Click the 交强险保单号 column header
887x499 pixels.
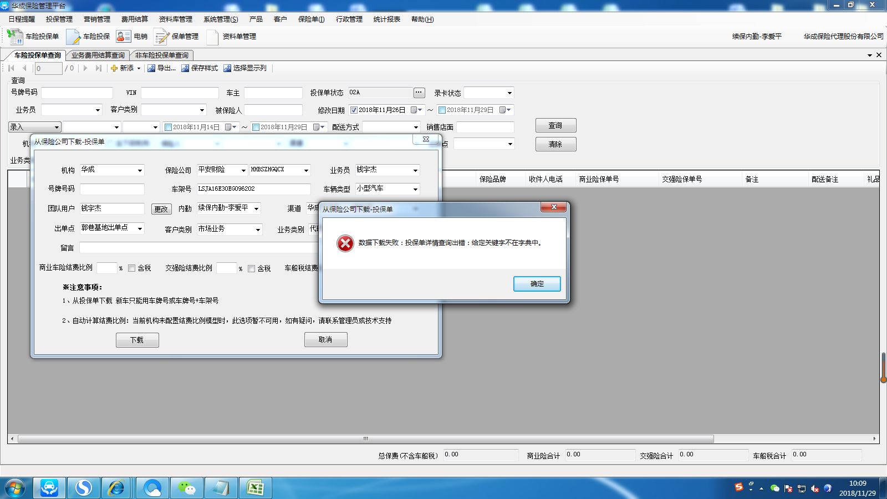[x=682, y=179]
